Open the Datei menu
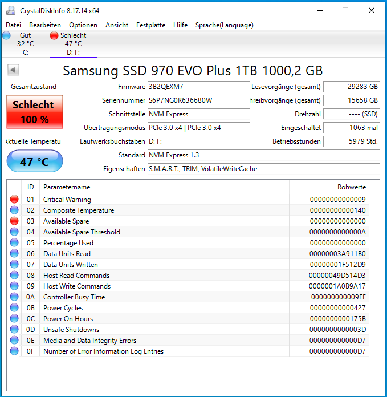This screenshot has width=387, height=397. 14,25
